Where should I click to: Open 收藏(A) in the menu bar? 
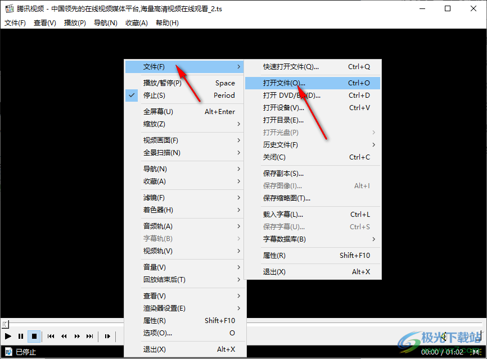coord(136,23)
